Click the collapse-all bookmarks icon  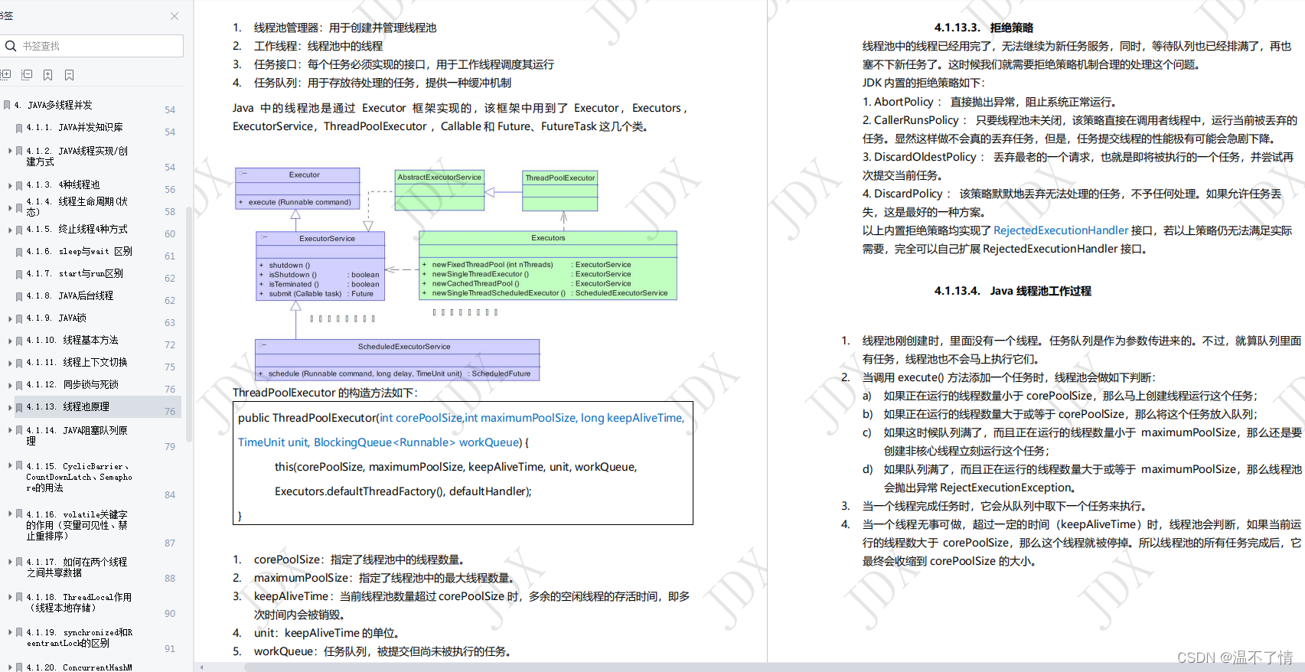click(x=27, y=75)
